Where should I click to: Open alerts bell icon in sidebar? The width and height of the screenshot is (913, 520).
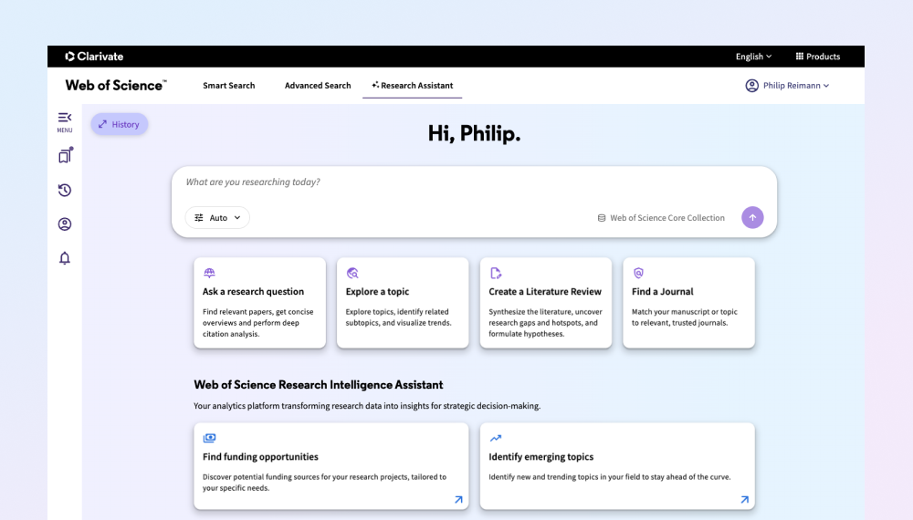click(x=65, y=258)
